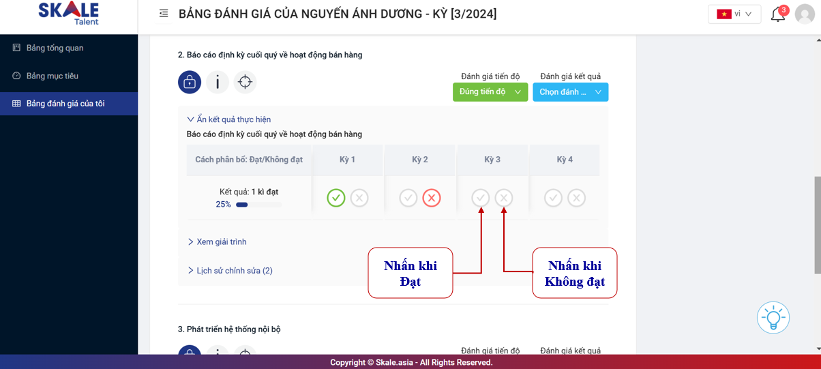Open Bảng mục tiêu in sidebar

coord(52,76)
